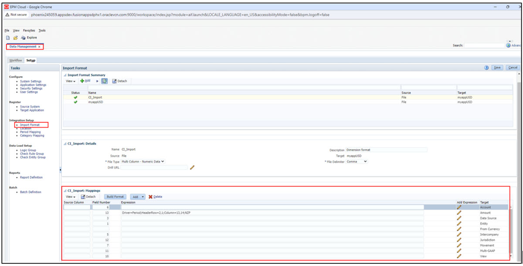Click the export icon in Summary toolbar
Image resolution: width=523 pixels, height=266 pixels.
point(105,81)
